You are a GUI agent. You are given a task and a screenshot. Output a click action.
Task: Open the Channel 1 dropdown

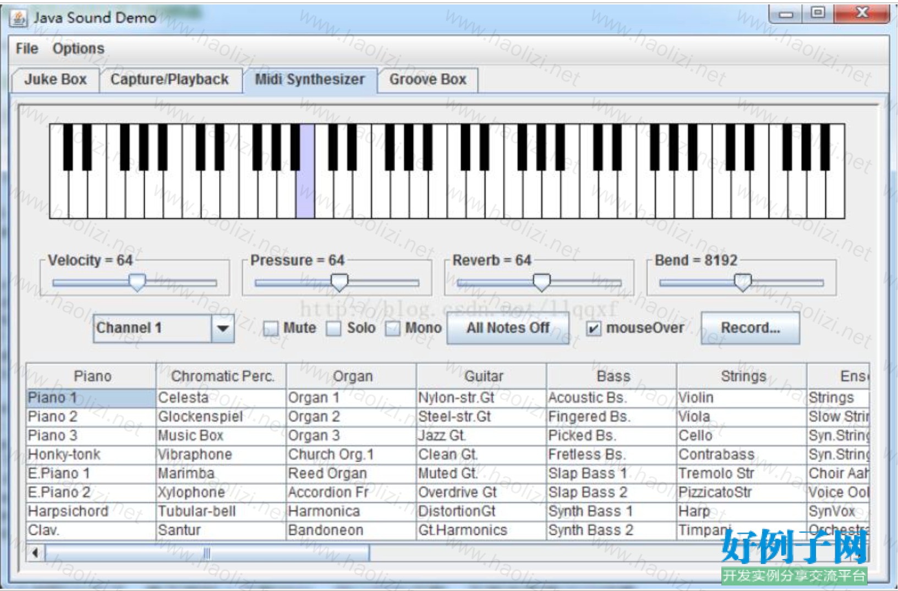pos(222,329)
